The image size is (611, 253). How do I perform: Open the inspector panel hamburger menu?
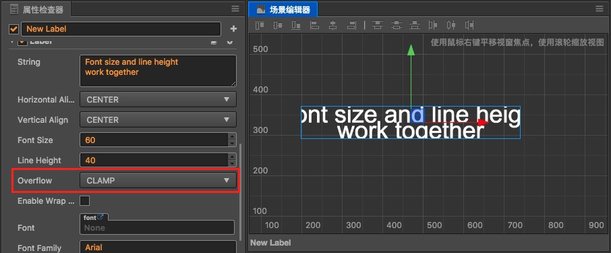(235, 9)
